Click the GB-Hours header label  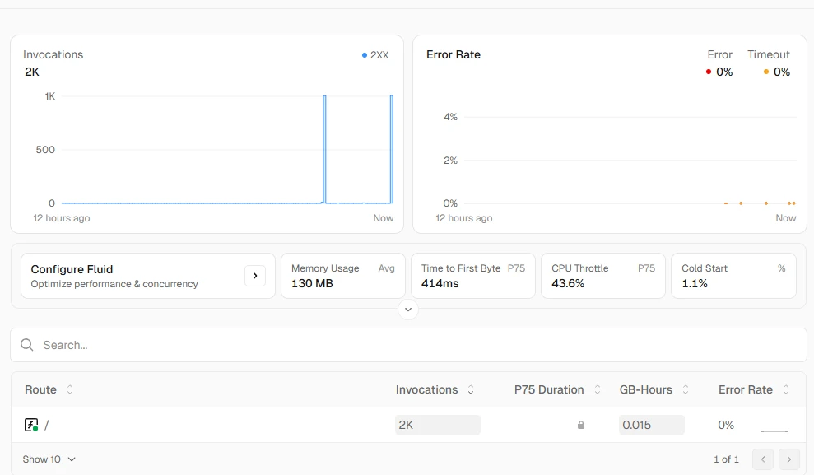point(646,389)
